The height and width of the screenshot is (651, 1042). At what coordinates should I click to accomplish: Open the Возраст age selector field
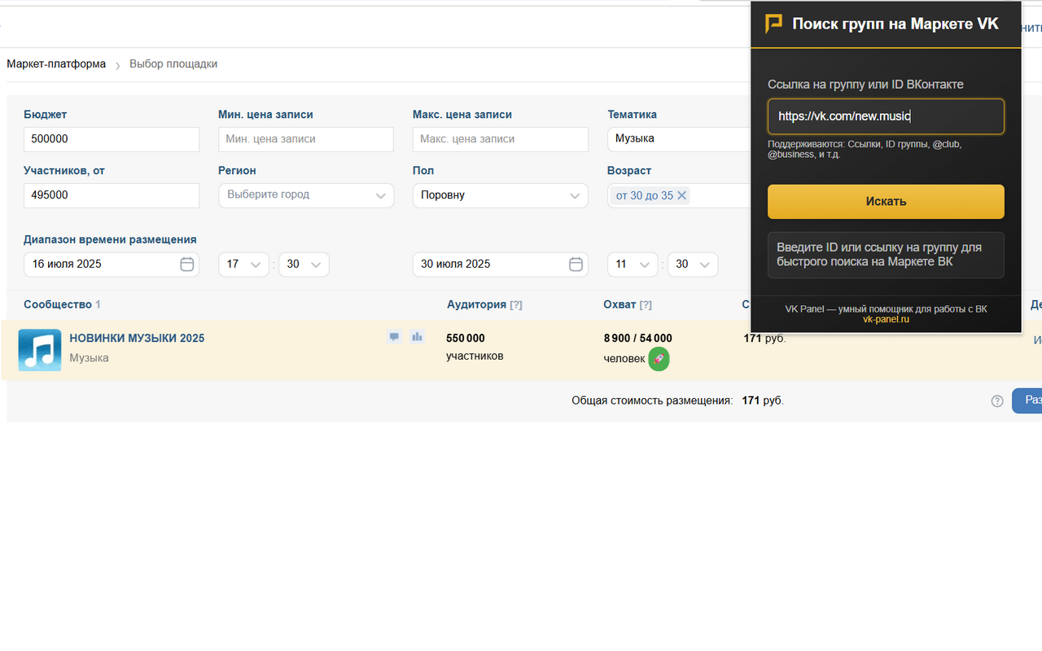pos(679,195)
